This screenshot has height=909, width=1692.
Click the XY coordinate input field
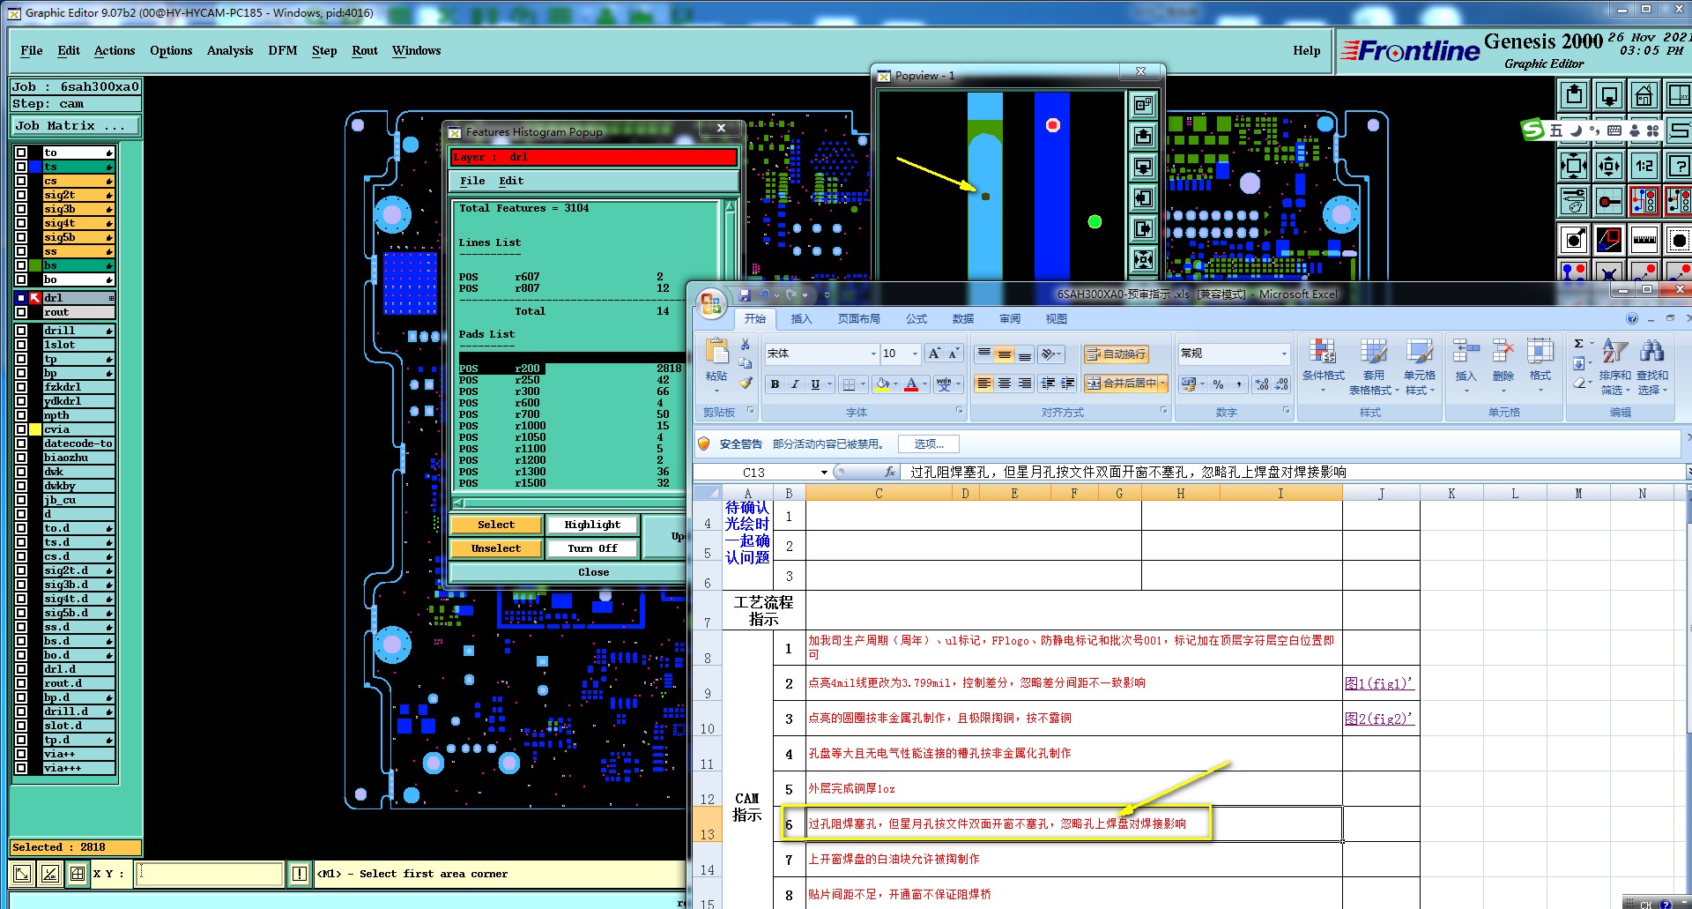pyautogui.click(x=210, y=874)
